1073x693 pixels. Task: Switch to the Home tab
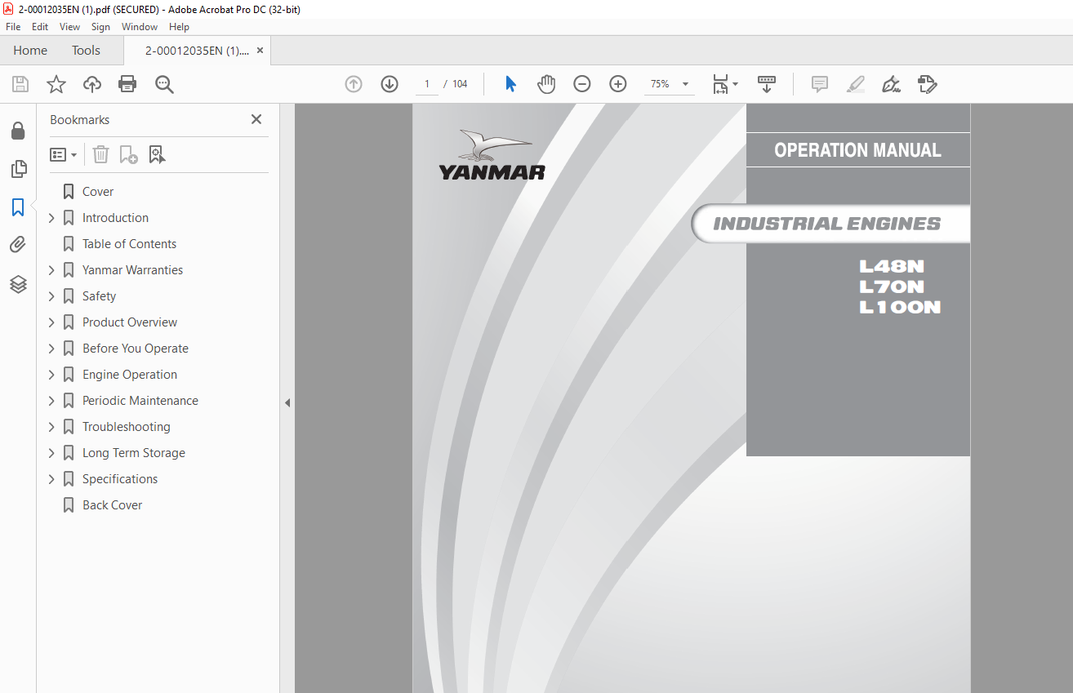30,51
